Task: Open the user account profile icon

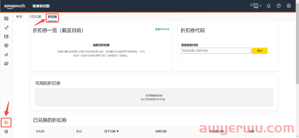Action: pyautogui.click(x=289, y=6)
